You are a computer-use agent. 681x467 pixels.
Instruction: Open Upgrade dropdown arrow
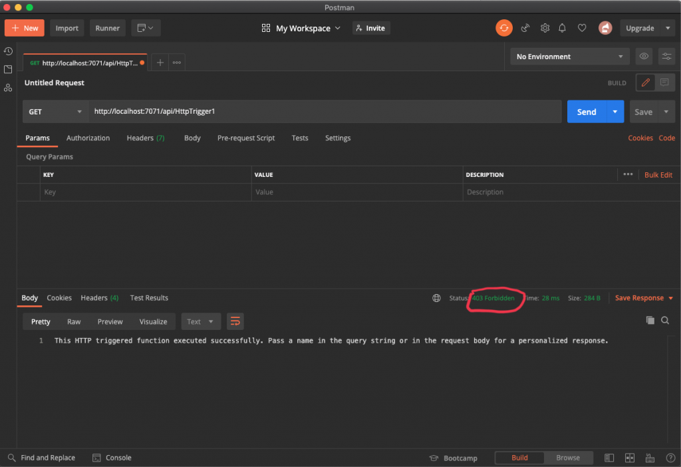coord(668,28)
